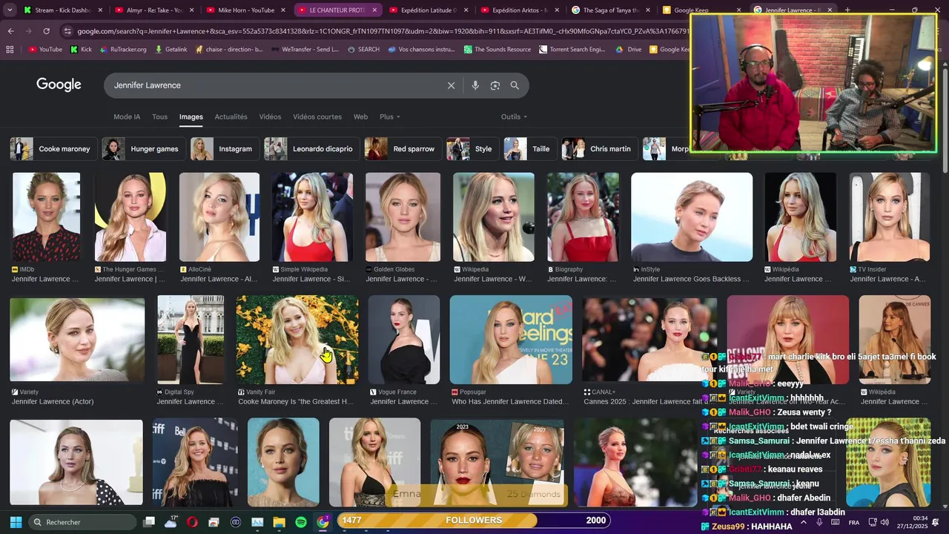Open Google Lens image search
The width and height of the screenshot is (949, 534).
point(495,85)
